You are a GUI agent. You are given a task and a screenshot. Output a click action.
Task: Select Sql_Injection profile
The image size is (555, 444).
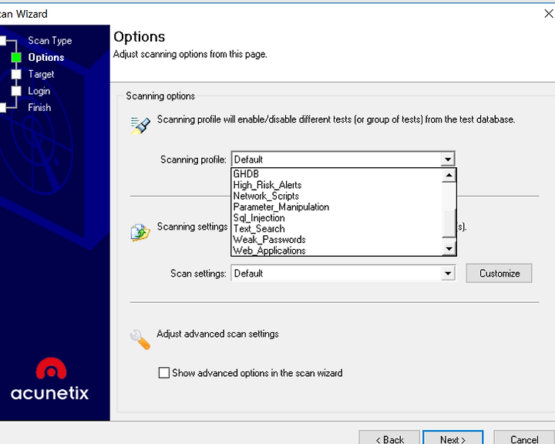click(338, 217)
